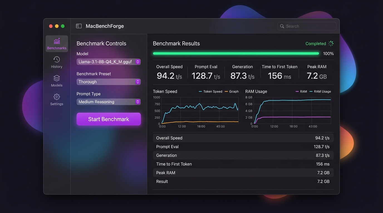This screenshot has width=383, height=213.
Task: Click the Benchmark Results heading
Action: point(176,44)
